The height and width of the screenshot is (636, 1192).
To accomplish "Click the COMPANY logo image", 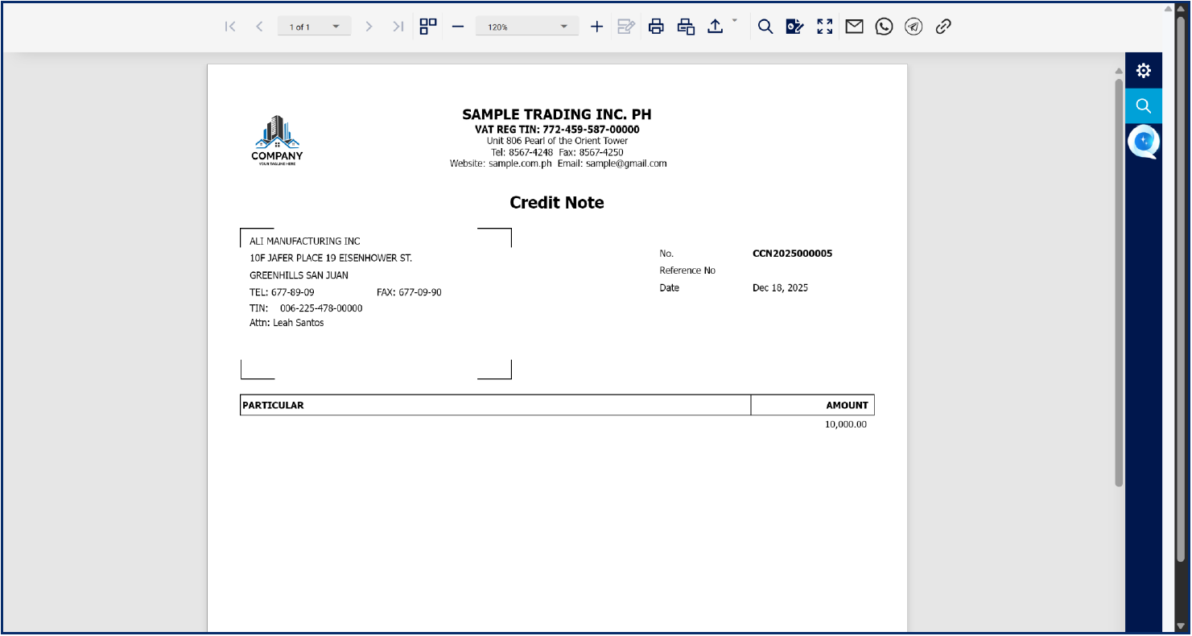I will [x=277, y=140].
